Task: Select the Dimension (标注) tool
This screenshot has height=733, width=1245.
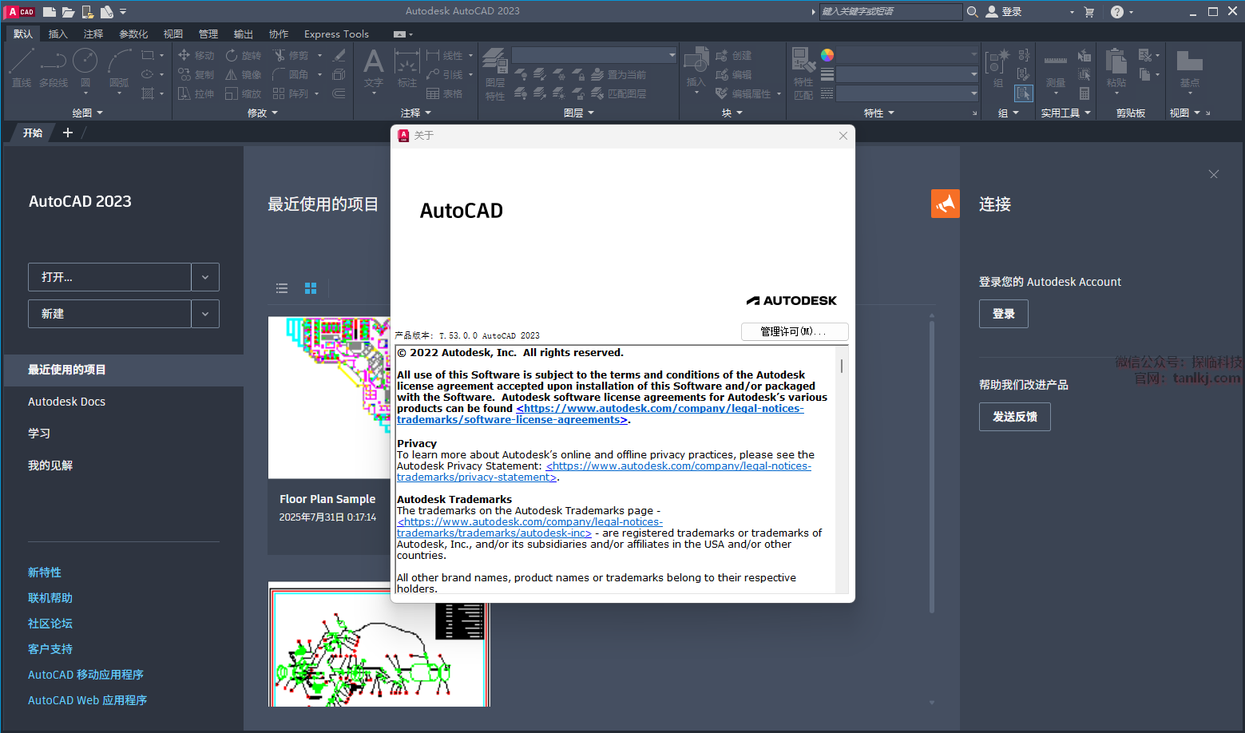Action: pos(407,67)
